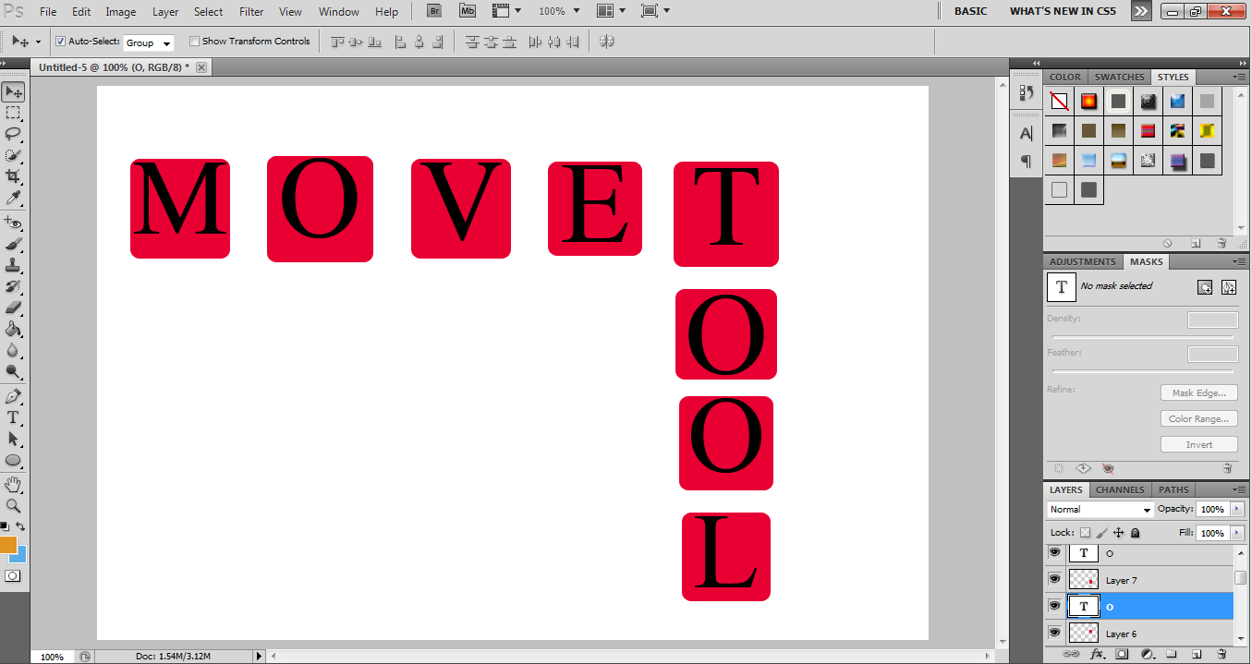Screen dimensions: 1252x664
Task: Open the Auto-Select Group dropdown
Action: (x=147, y=42)
